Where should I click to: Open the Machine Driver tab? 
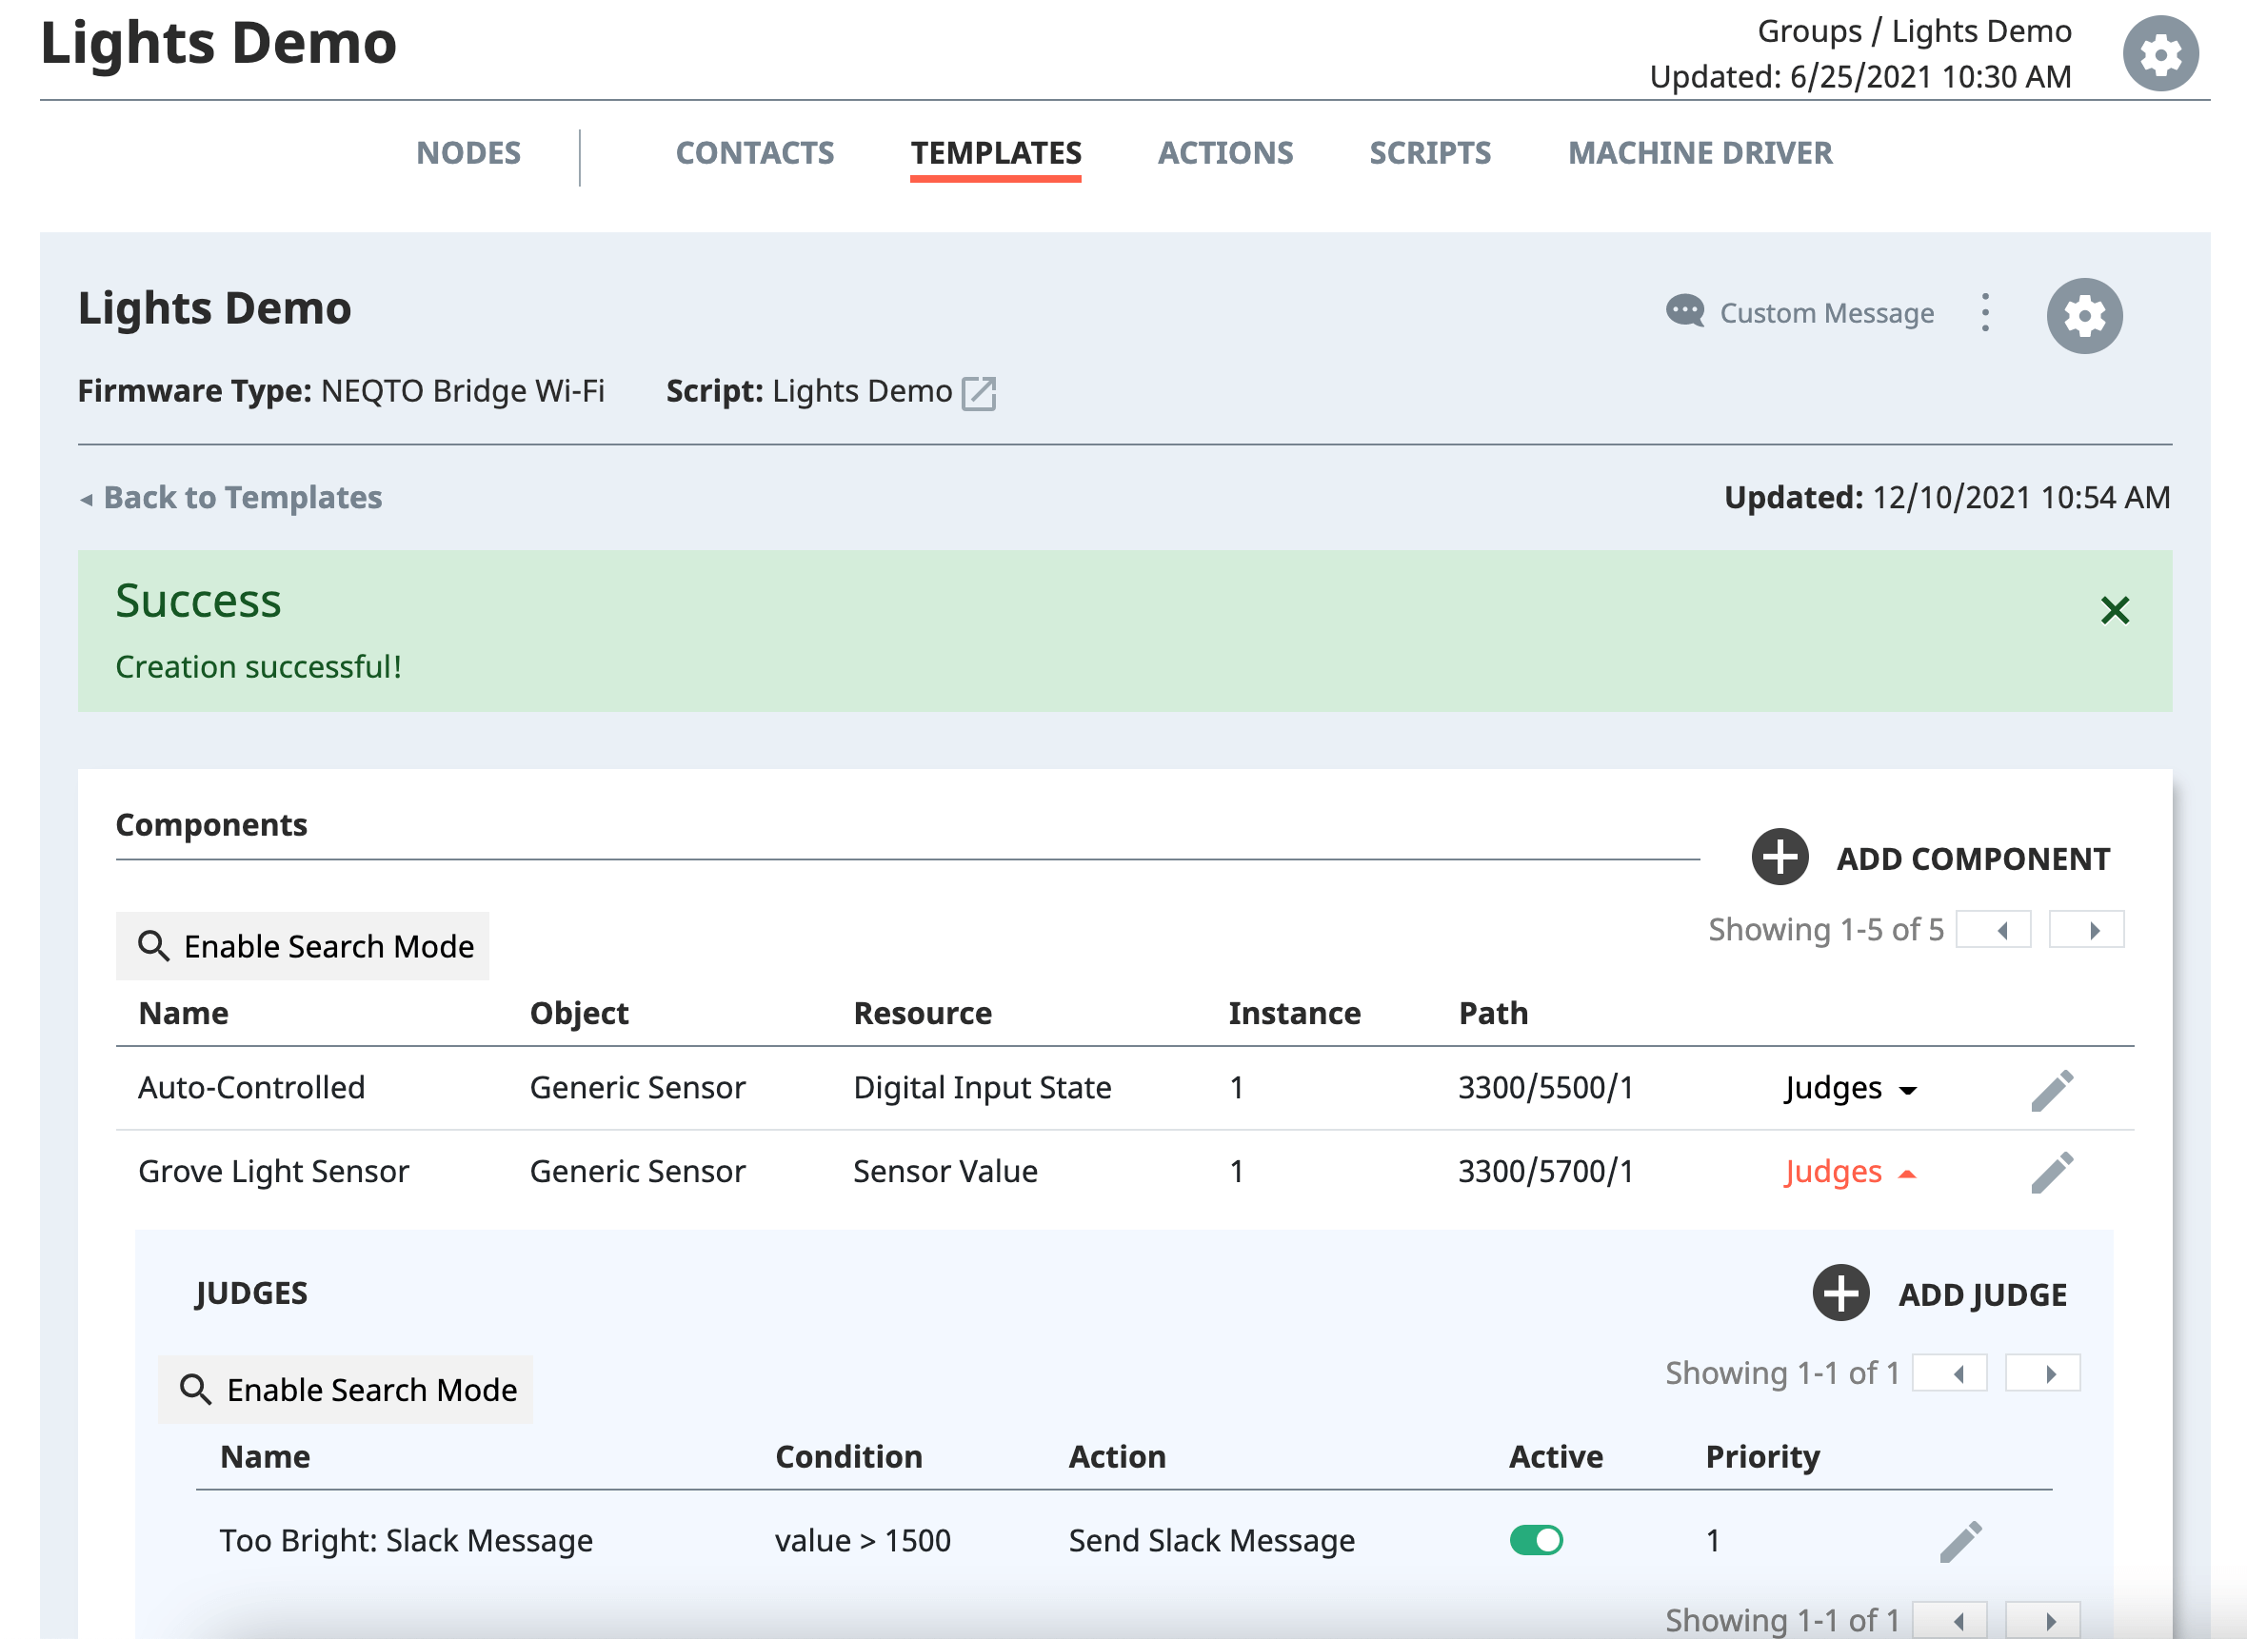coord(1700,153)
